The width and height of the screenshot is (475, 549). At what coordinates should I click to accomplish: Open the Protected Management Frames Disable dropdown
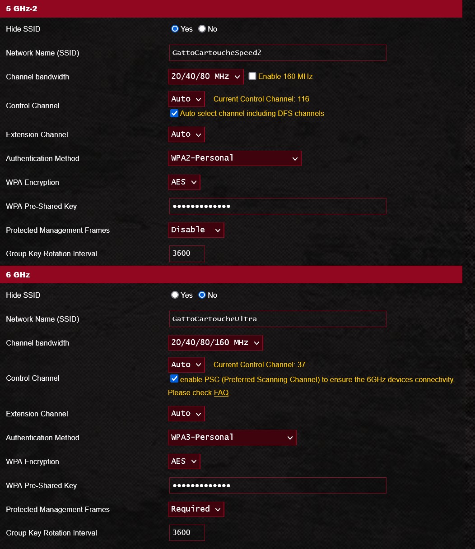click(x=196, y=230)
